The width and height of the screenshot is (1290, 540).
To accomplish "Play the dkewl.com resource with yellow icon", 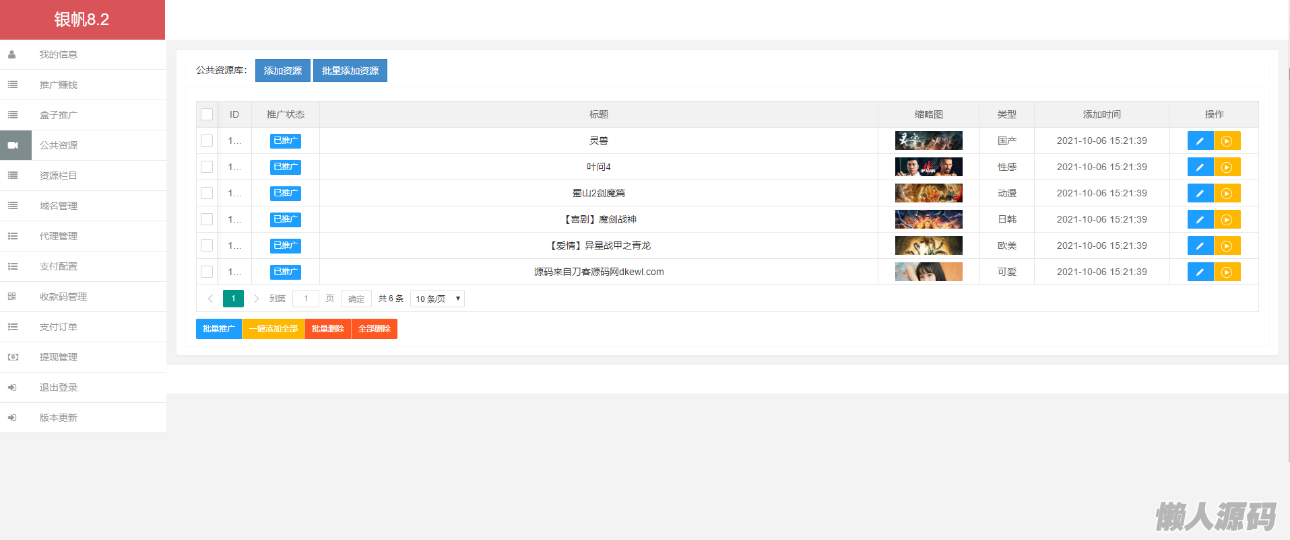I will (x=1227, y=272).
